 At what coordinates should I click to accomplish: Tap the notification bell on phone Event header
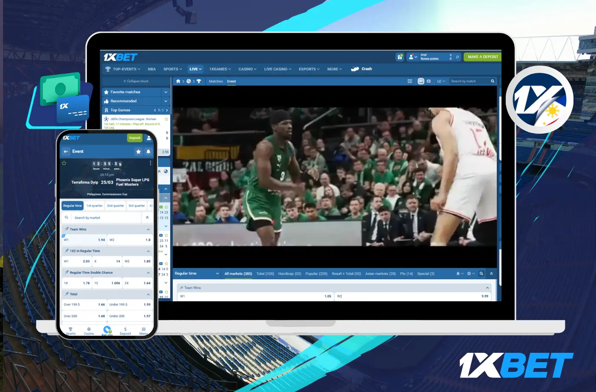pos(148,151)
